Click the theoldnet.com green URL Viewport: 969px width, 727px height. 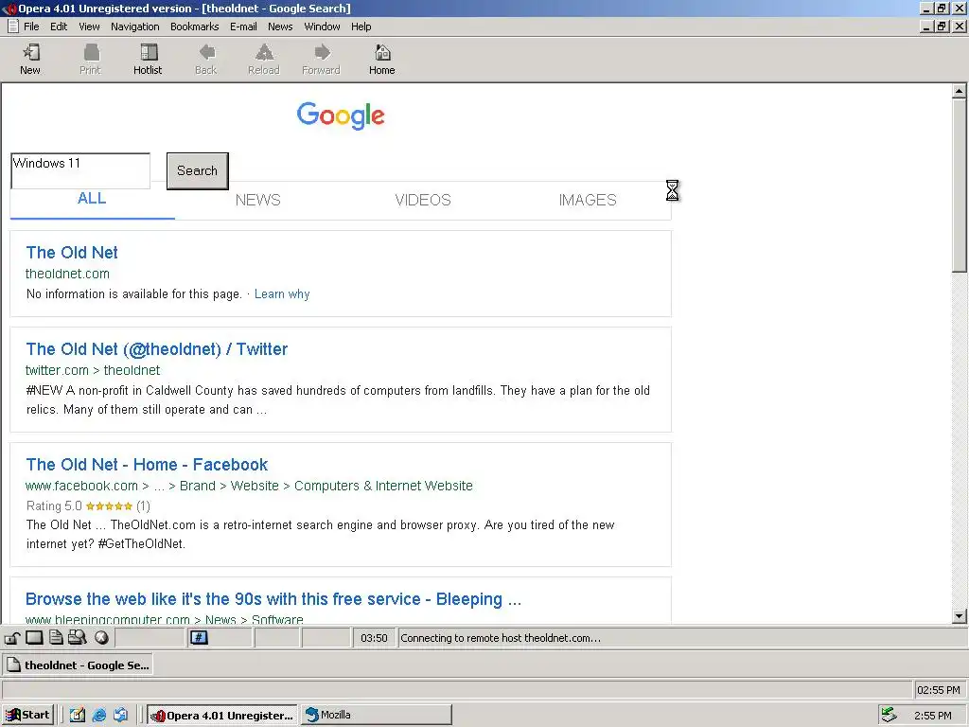67,274
